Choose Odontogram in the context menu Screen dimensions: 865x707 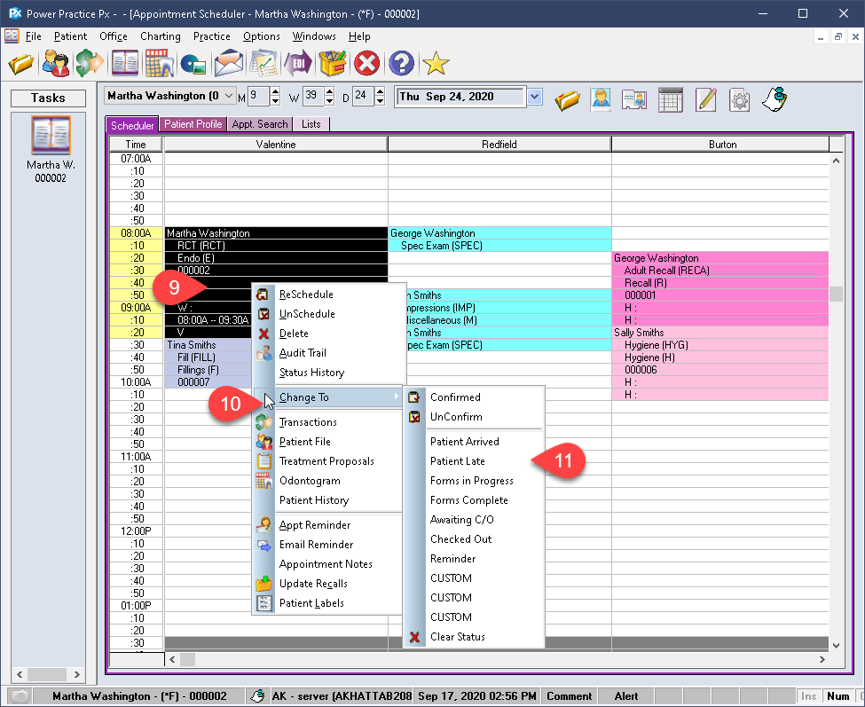[x=310, y=481]
